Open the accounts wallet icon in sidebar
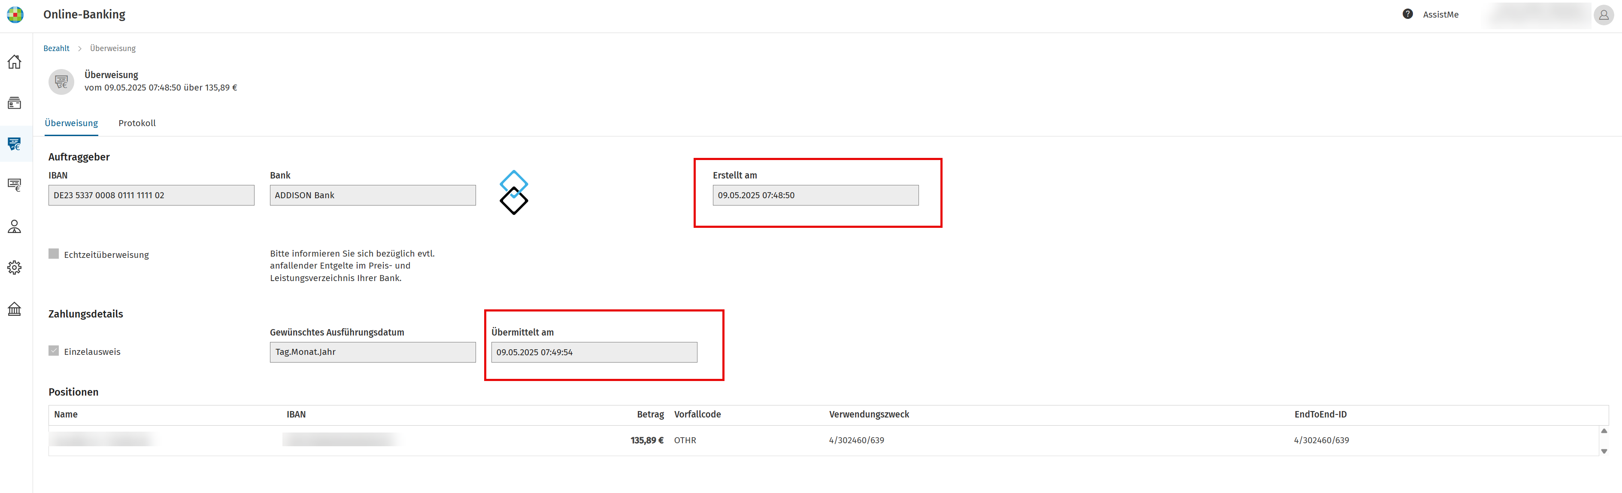Screen dimensions: 1622x493 point(15,103)
